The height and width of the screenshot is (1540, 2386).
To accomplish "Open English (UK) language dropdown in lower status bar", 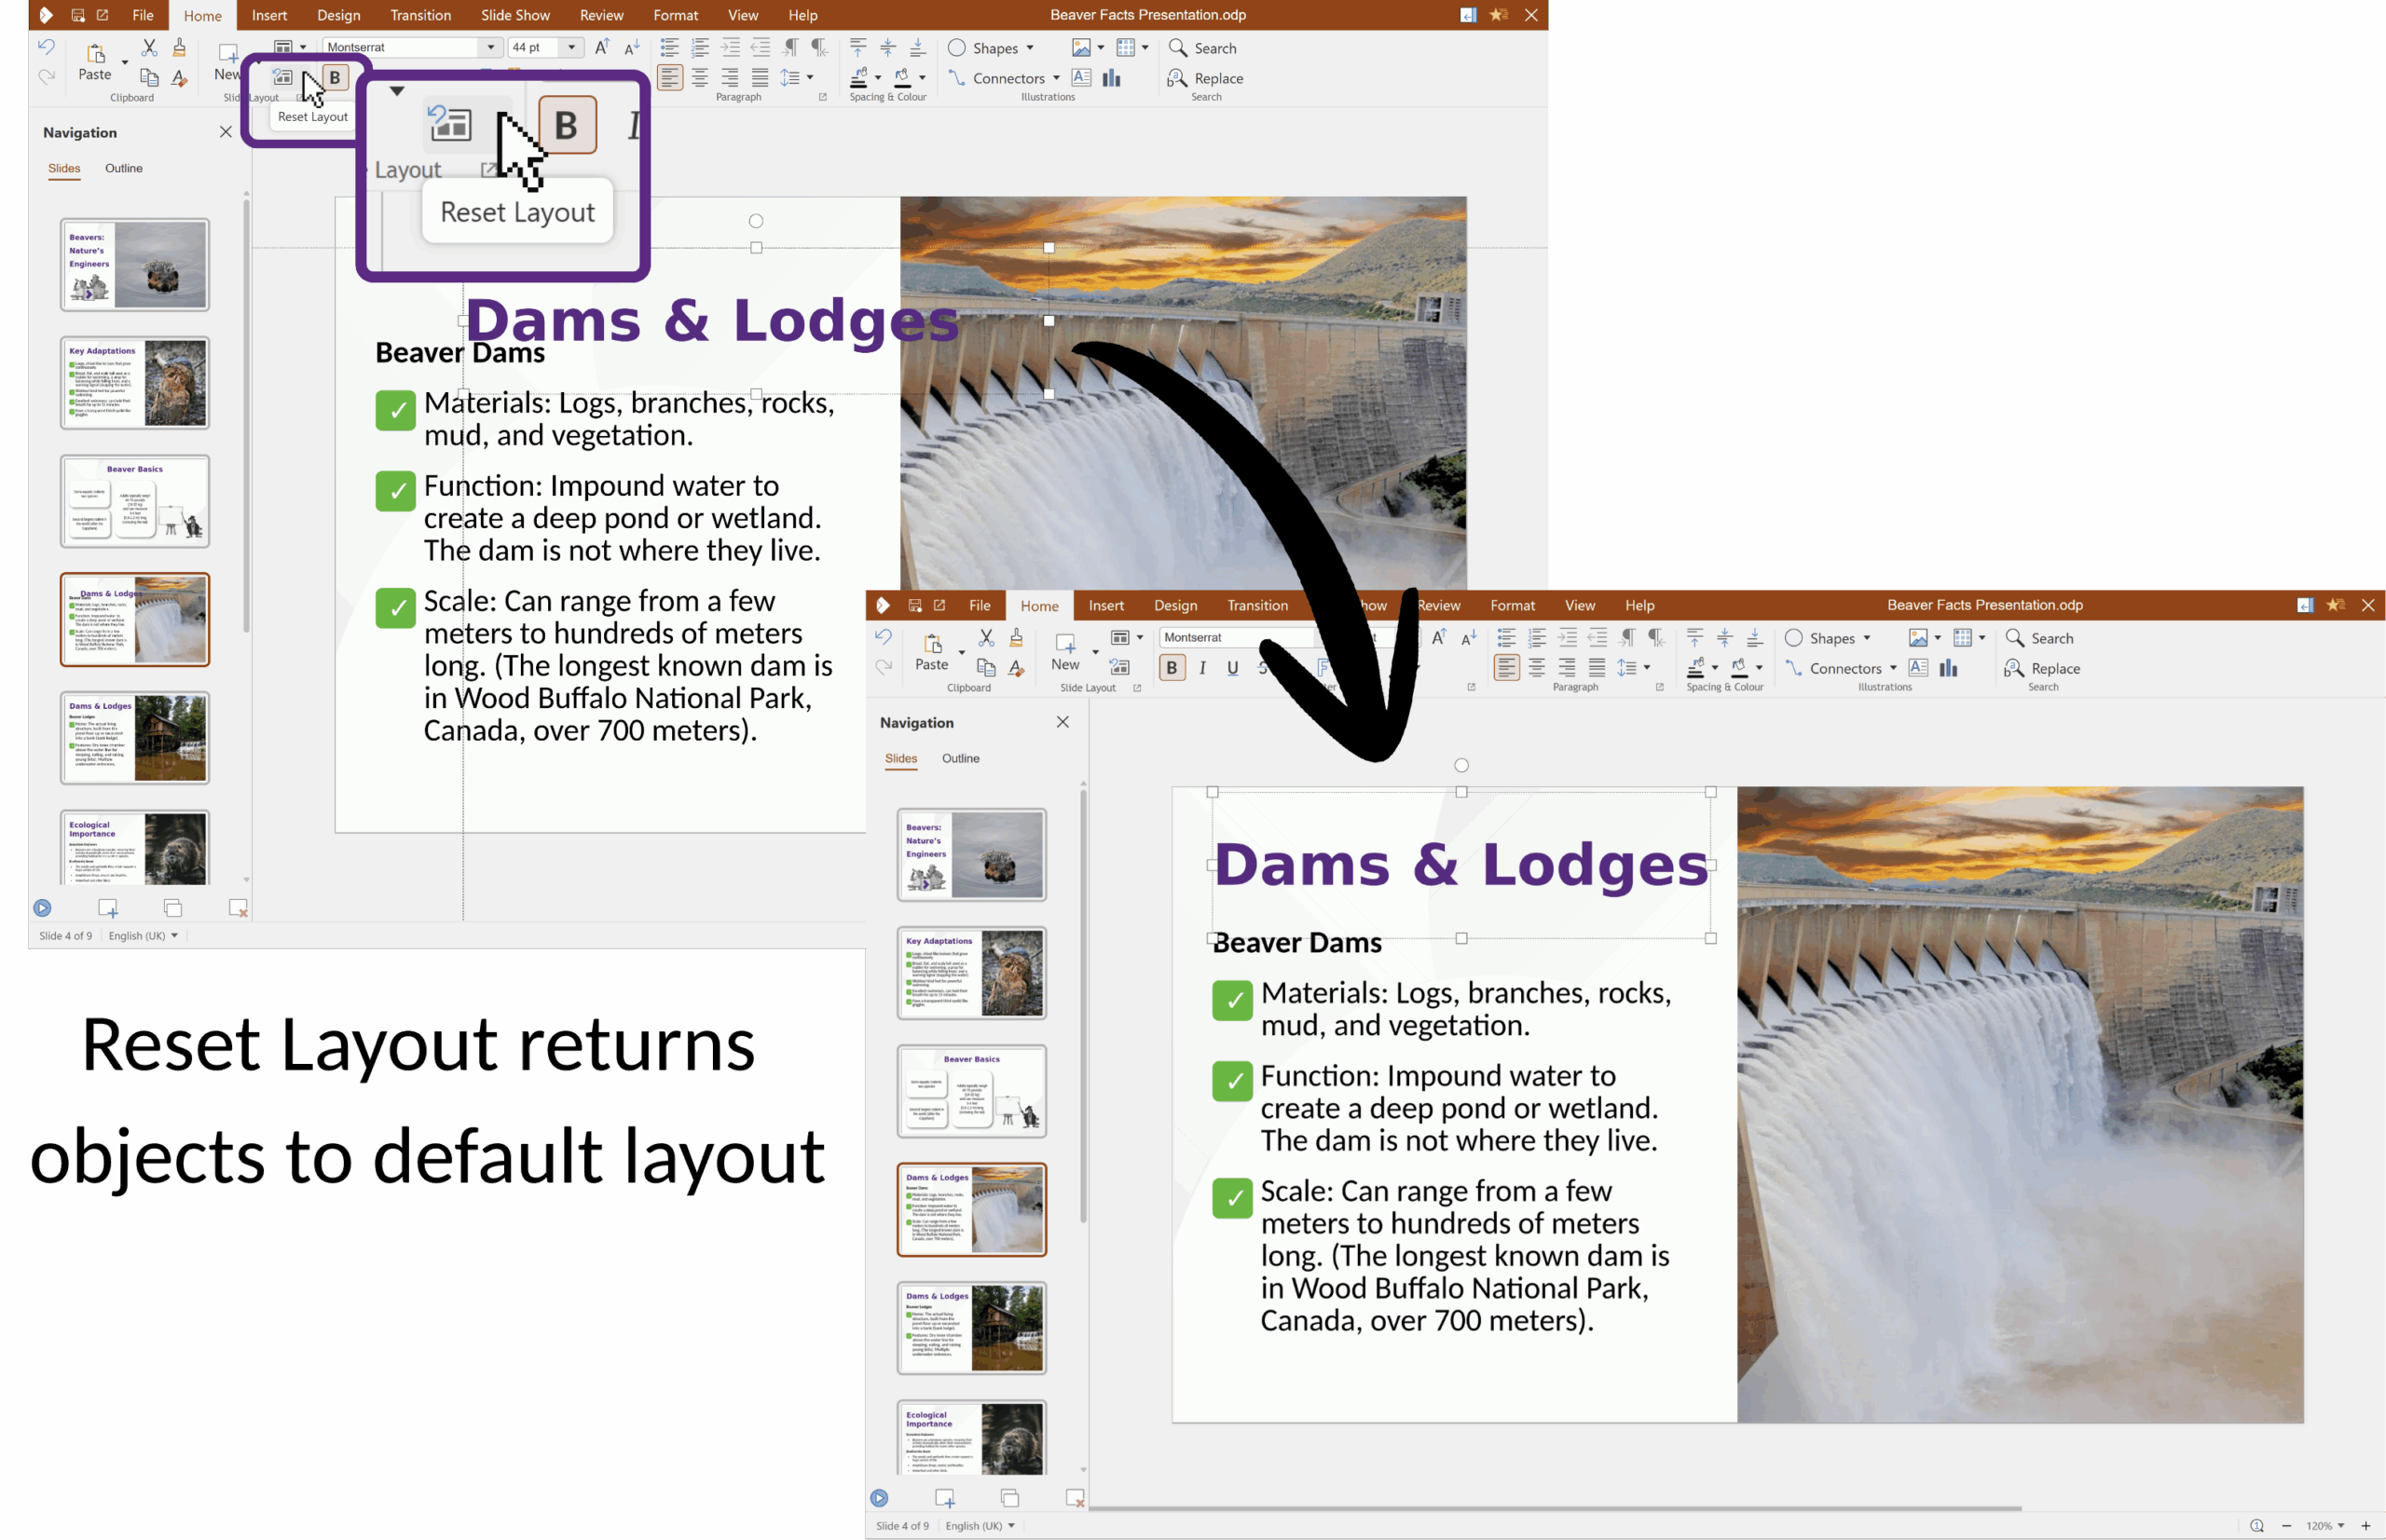I will pyautogui.click(x=1010, y=1525).
